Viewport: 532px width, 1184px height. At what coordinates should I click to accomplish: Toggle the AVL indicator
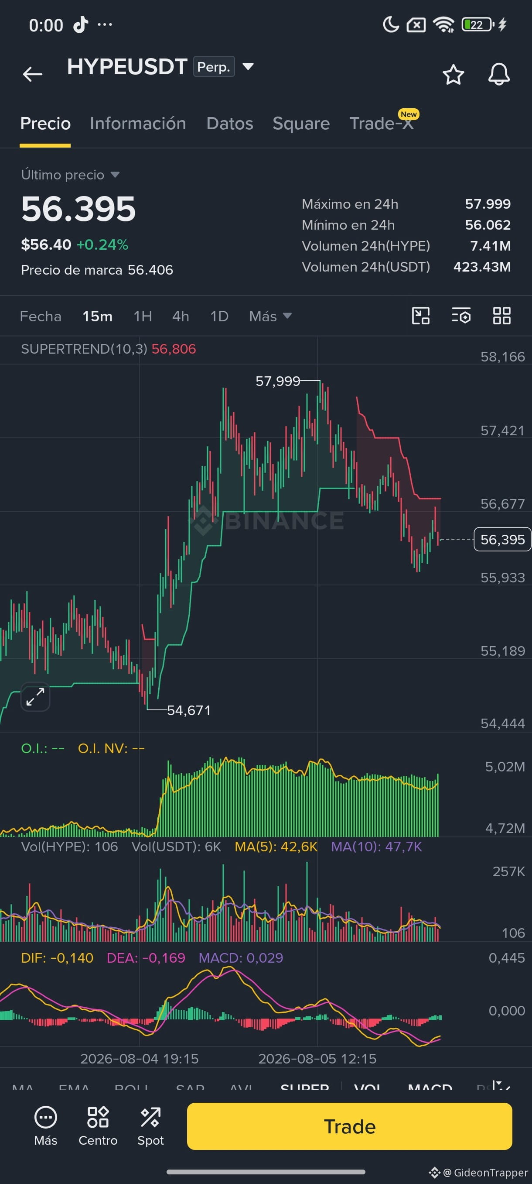pyautogui.click(x=241, y=1087)
